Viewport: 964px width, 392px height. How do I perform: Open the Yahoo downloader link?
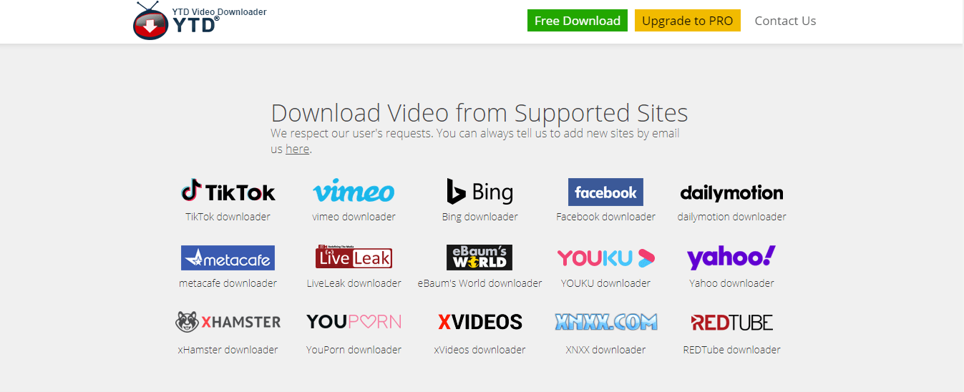pos(731,283)
